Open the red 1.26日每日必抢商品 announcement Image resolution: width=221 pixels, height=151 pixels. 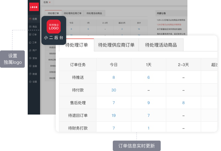(169, 24)
